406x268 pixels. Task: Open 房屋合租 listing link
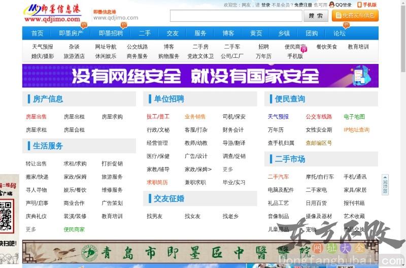coord(74,130)
